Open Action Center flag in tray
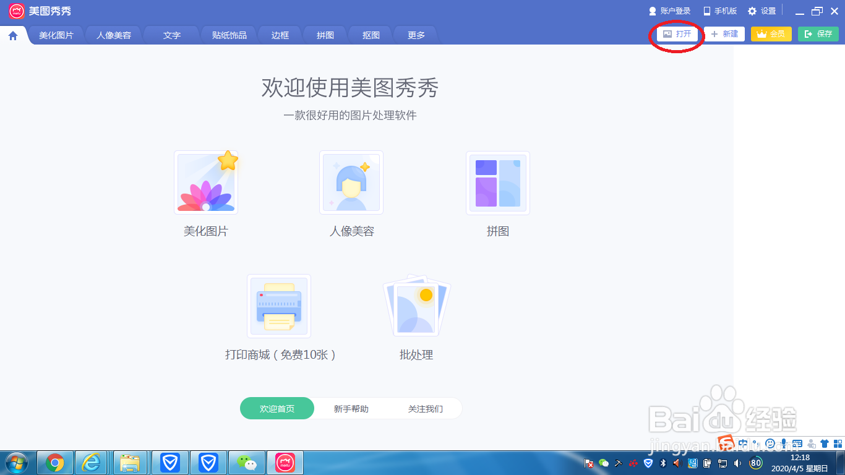 point(589,463)
